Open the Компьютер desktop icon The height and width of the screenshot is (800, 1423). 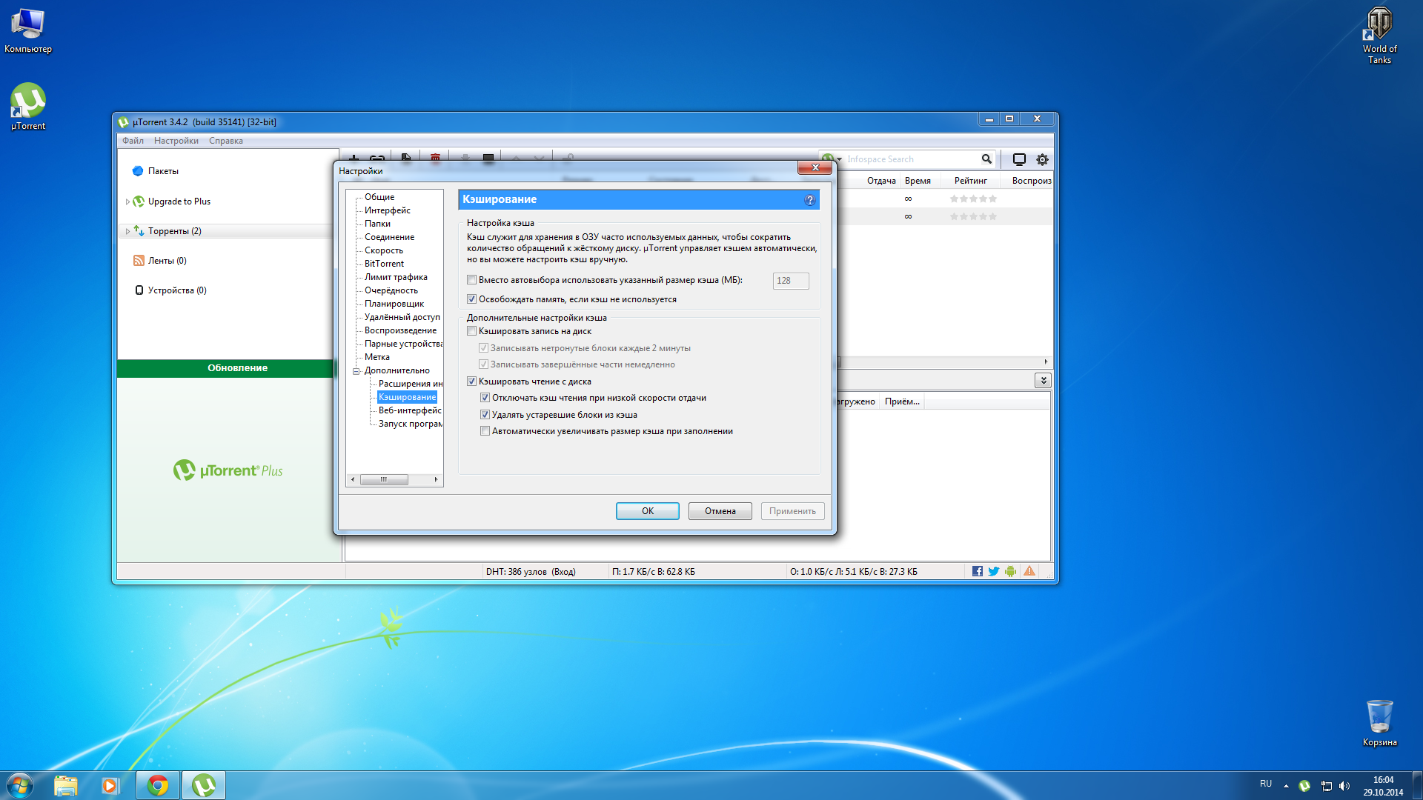(28, 31)
